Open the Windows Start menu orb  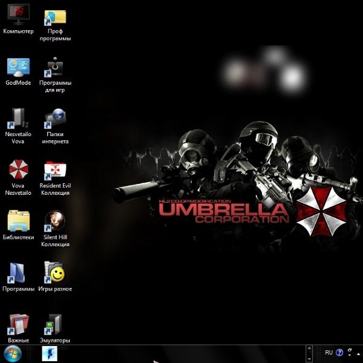click(13, 353)
